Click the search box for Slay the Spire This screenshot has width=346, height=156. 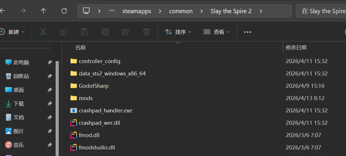pos(321,11)
